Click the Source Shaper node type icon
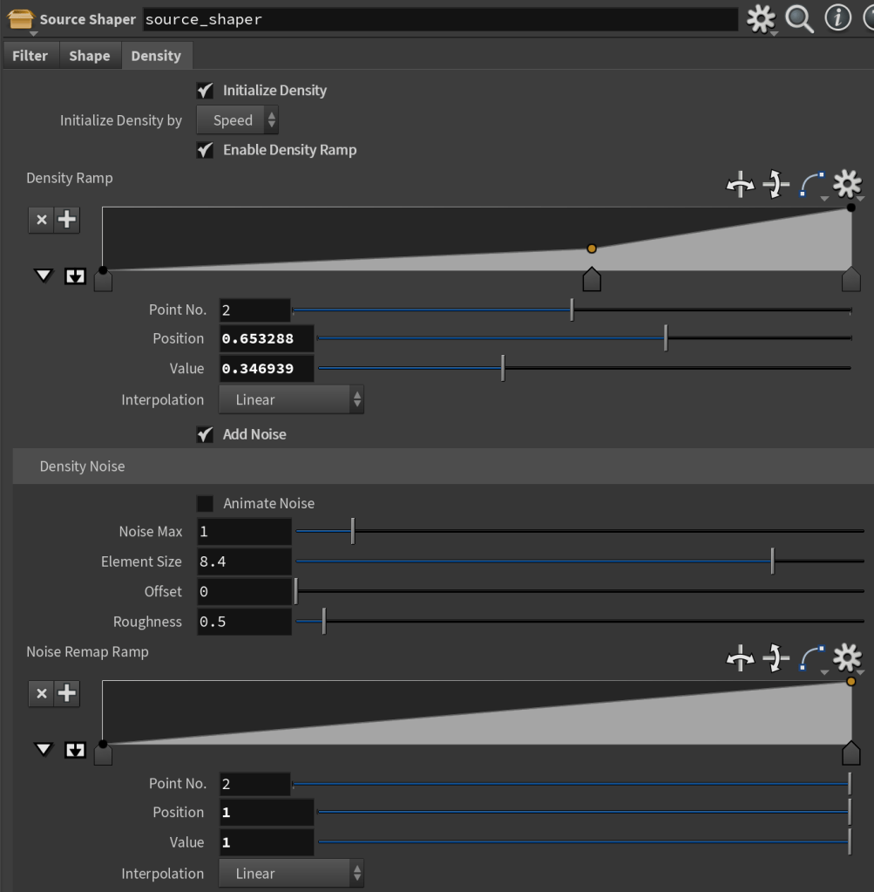The height and width of the screenshot is (892, 874). pos(20,18)
